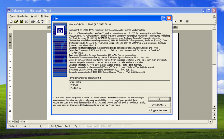Click 'Ze 1' in status bar
This screenshot has height=139, width=224.
coord(68,126)
